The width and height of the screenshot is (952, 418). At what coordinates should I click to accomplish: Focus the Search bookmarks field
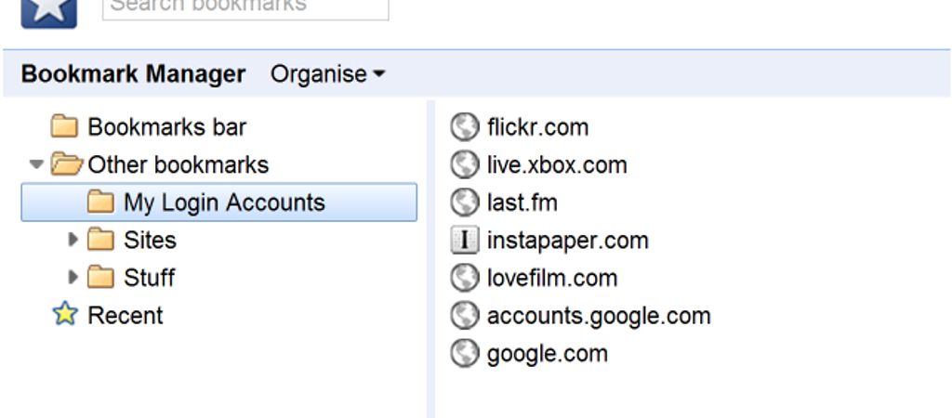(x=245, y=8)
